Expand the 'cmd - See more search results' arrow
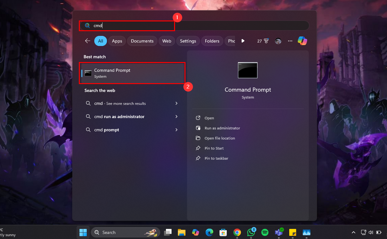 (176, 103)
